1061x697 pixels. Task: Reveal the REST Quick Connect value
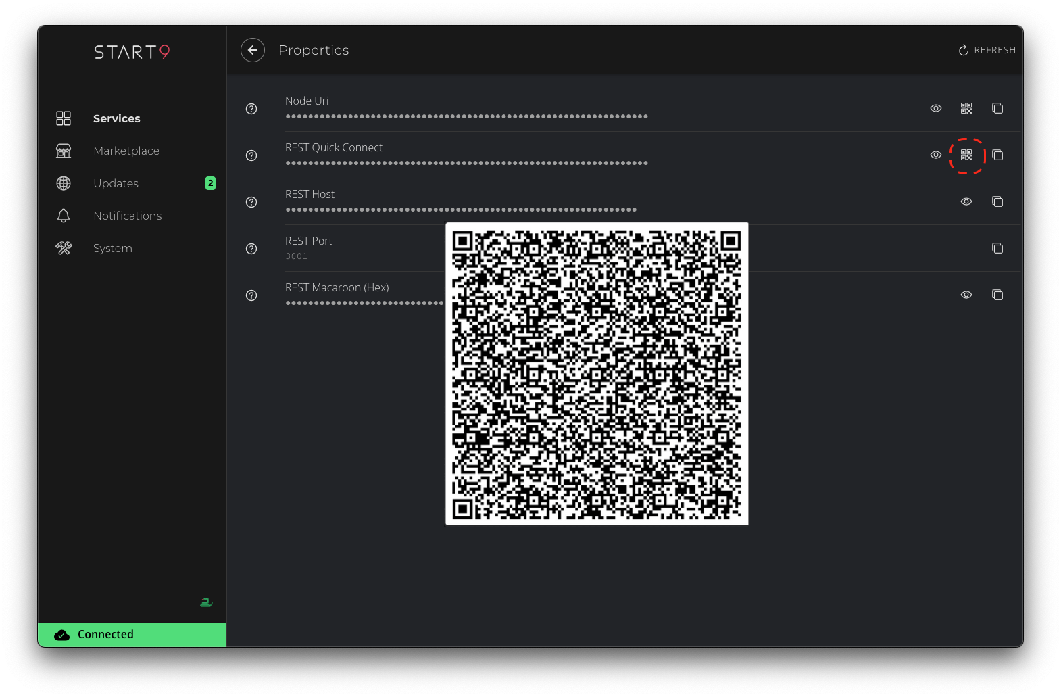(x=936, y=155)
